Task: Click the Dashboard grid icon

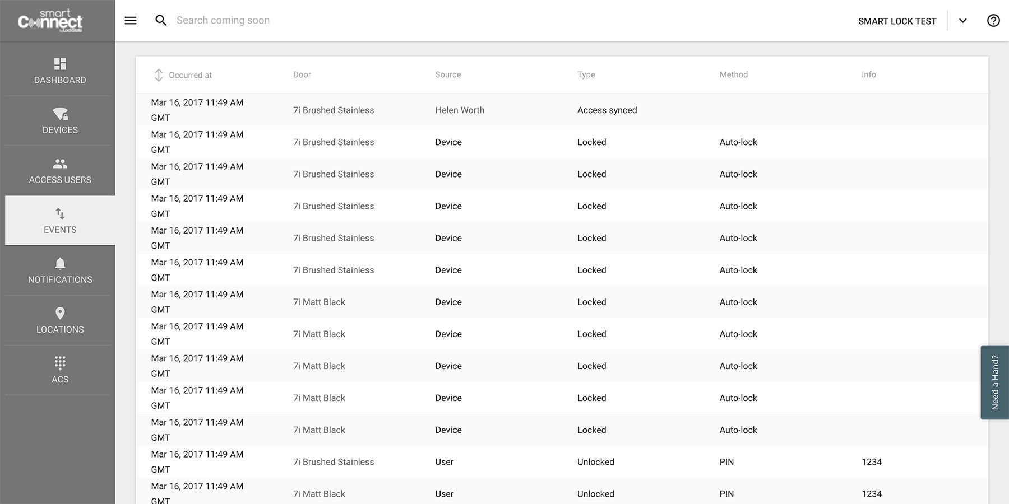Action: pyautogui.click(x=60, y=64)
